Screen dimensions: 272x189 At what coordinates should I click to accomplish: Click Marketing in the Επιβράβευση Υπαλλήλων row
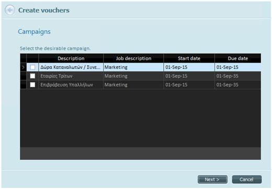[x=133, y=85]
